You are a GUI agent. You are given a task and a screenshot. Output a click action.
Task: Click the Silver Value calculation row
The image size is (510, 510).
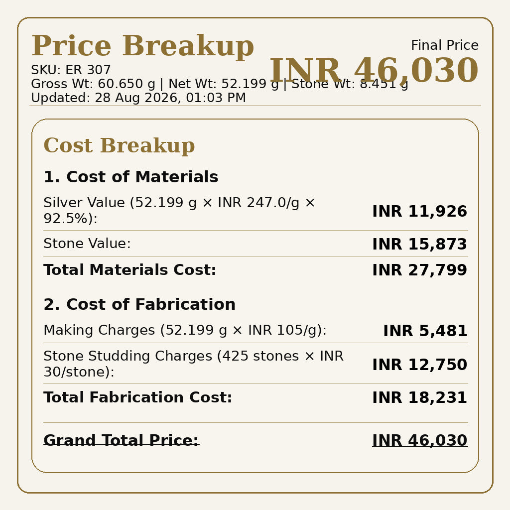[x=255, y=211]
